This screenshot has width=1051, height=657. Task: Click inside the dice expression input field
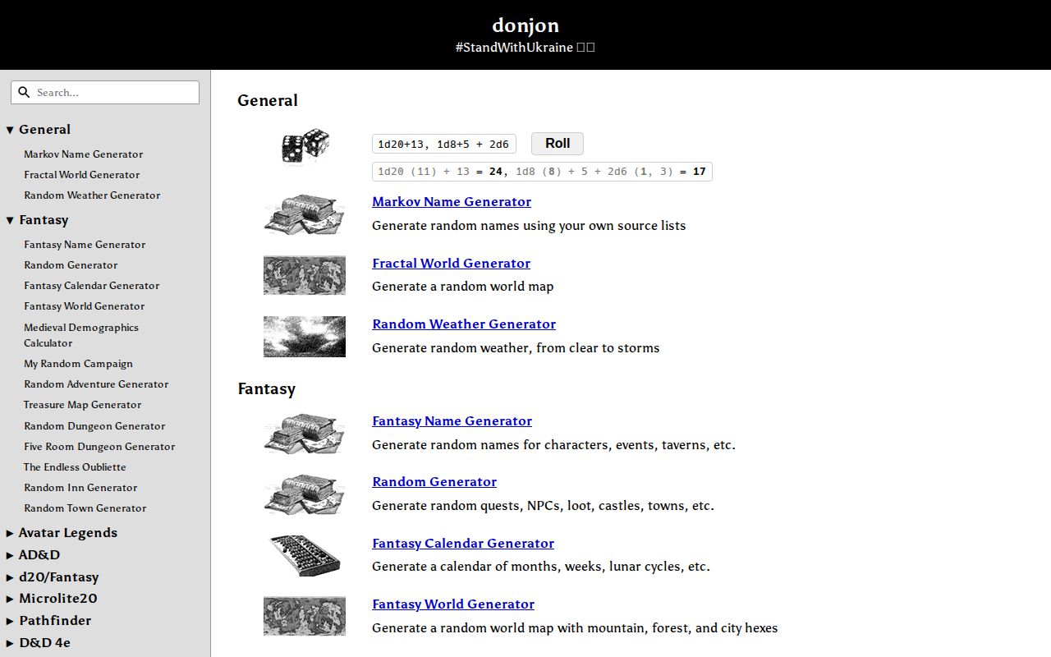coord(443,143)
